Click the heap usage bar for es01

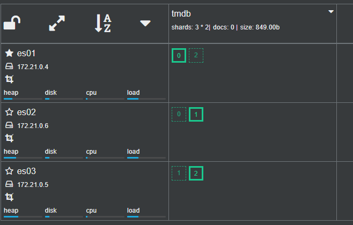point(23,99)
